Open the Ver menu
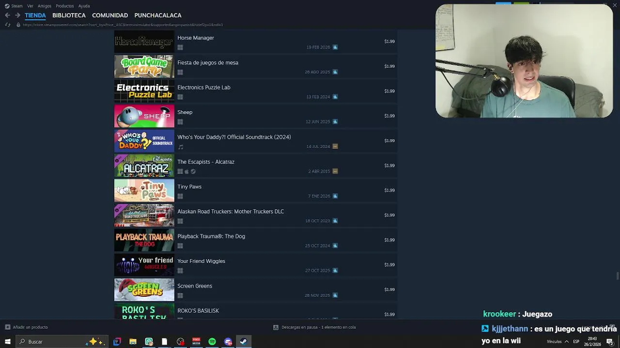620x348 pixels. 31,6
